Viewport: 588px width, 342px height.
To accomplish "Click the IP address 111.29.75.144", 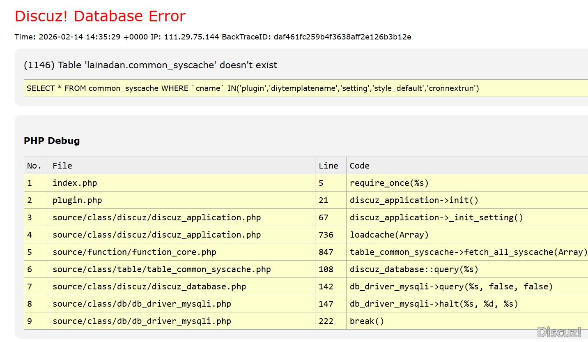I will click(191, 37).
